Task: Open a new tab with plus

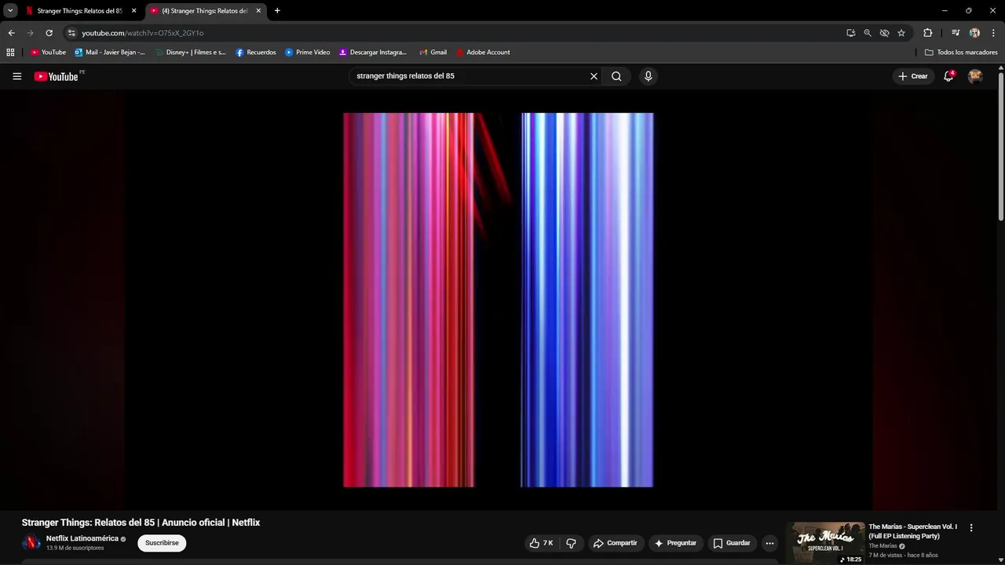Action: click(x=277, y=11)
